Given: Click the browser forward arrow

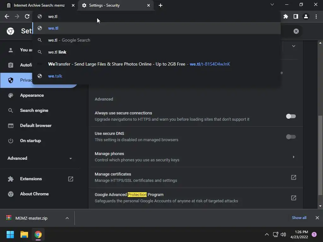Looking at the screenshot, I should tap(17, 16).
